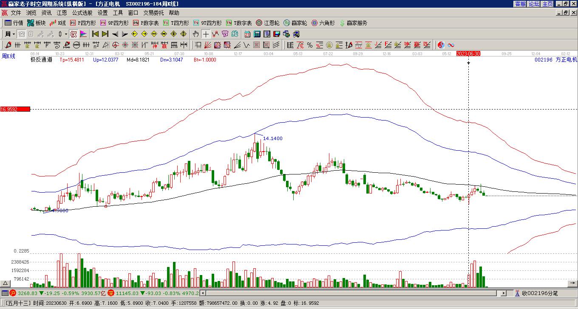This screenshot has height=309, width=578.
Task: Click the horizontal scrollbar track
Action: [353, 293]
